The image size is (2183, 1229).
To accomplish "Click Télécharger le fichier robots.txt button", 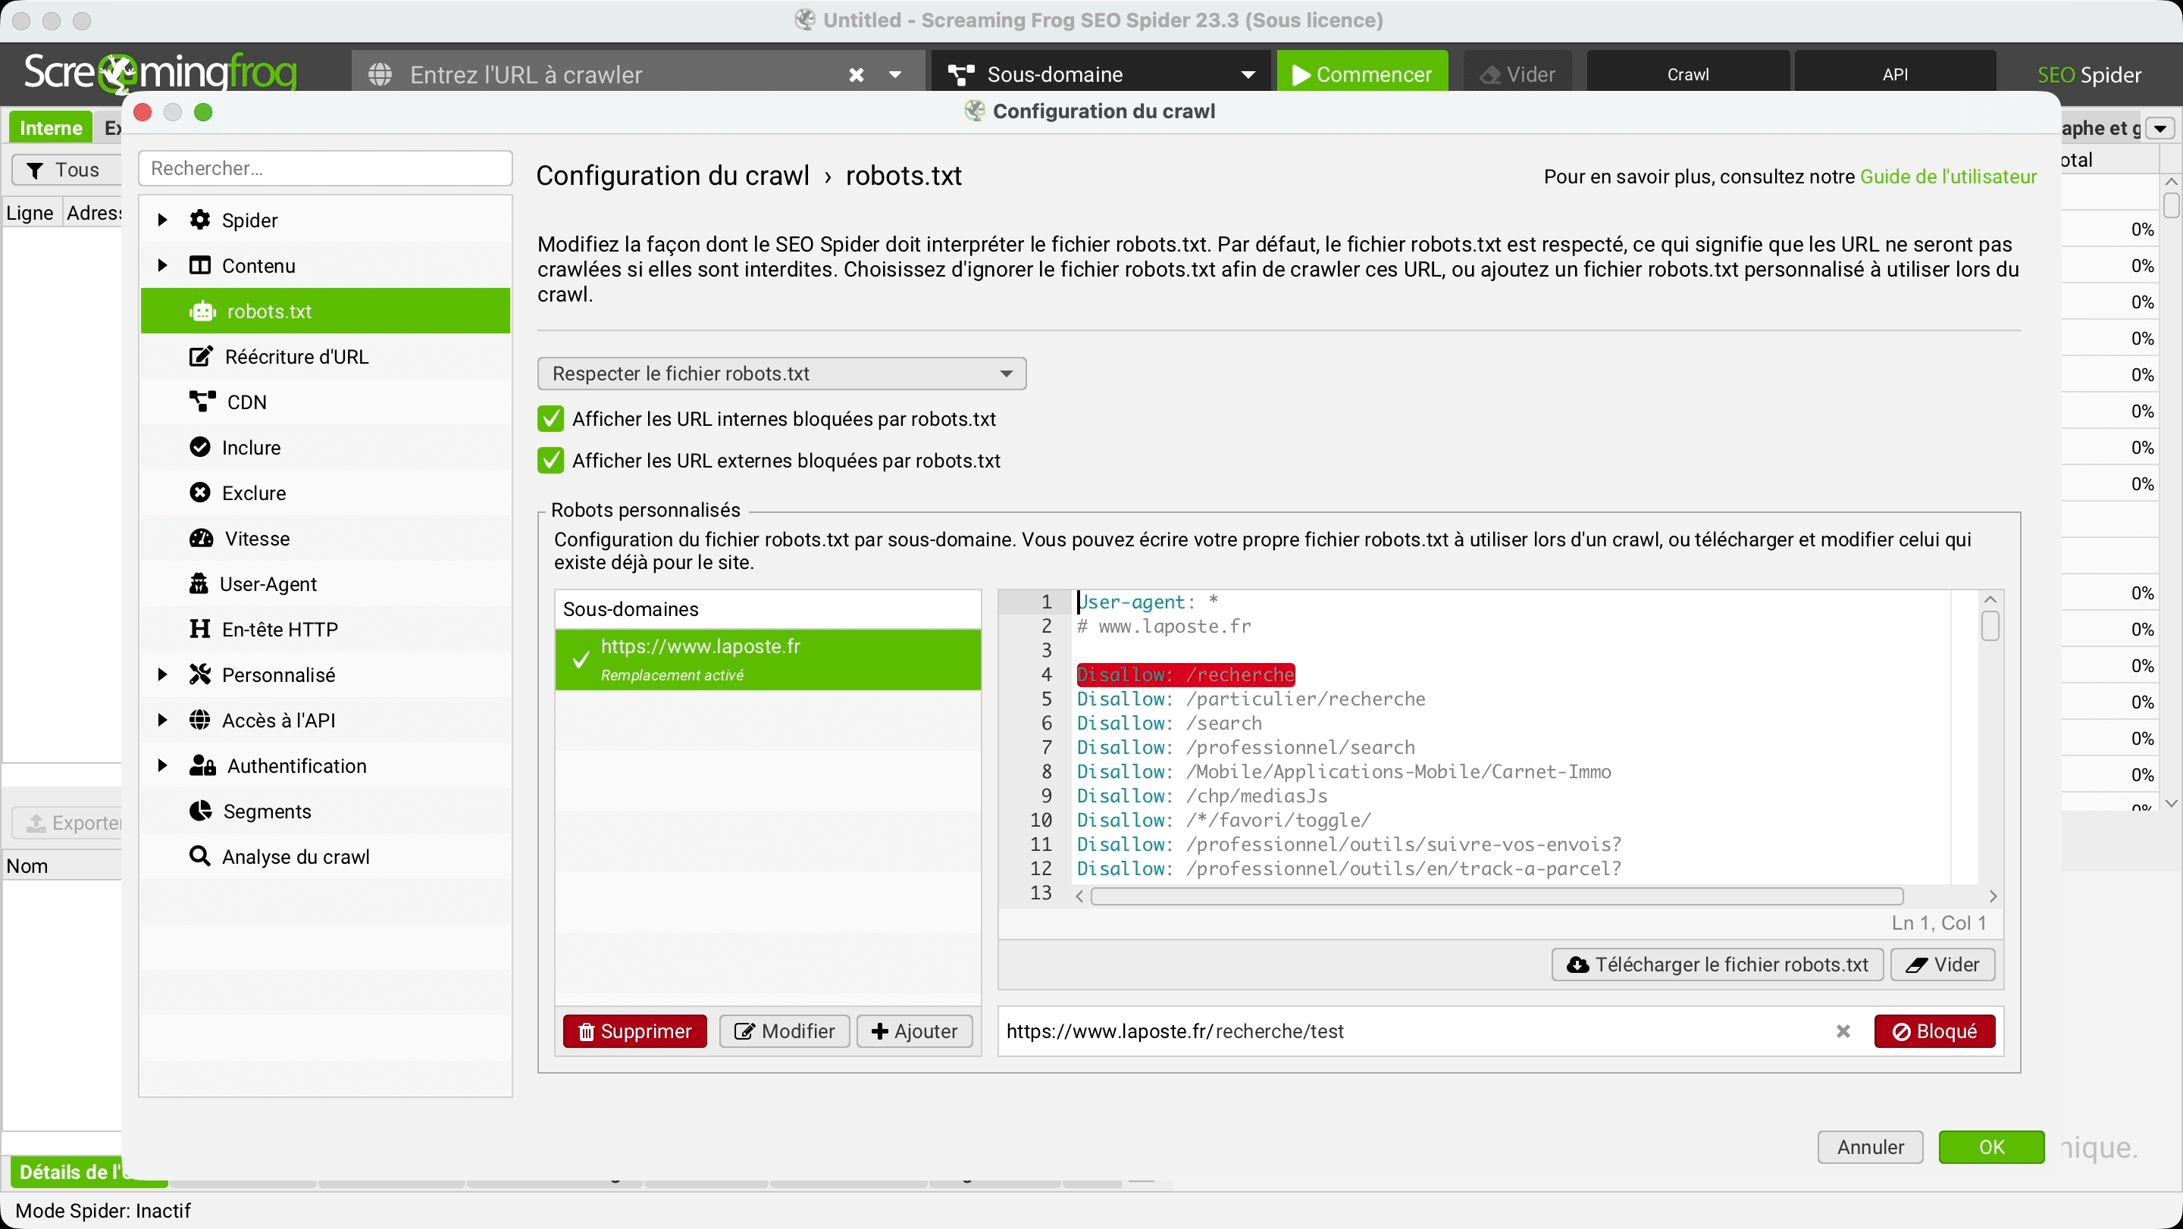I will point(1718,965).
